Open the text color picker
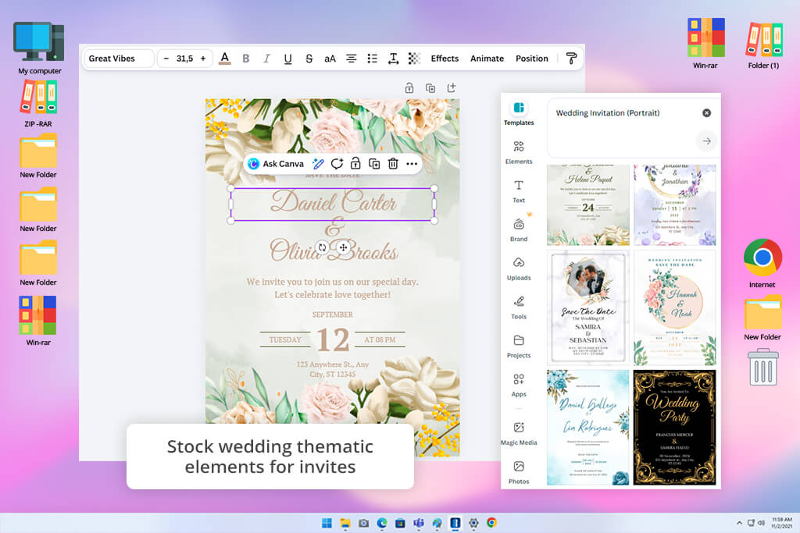Viewport: 800px width, 533px height. point(224,59)
